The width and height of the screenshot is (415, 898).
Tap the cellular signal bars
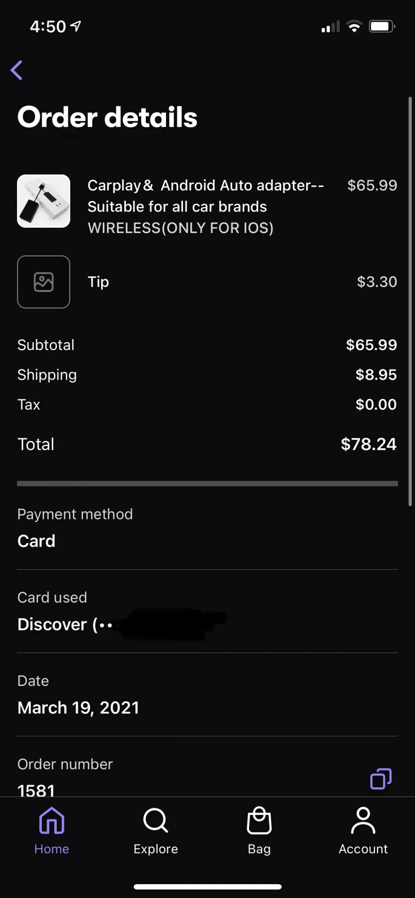331,27
